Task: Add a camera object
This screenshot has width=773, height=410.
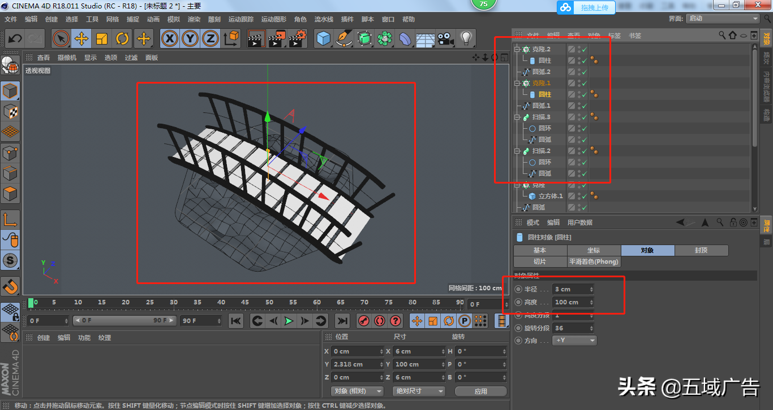Action: coord(446,39)
